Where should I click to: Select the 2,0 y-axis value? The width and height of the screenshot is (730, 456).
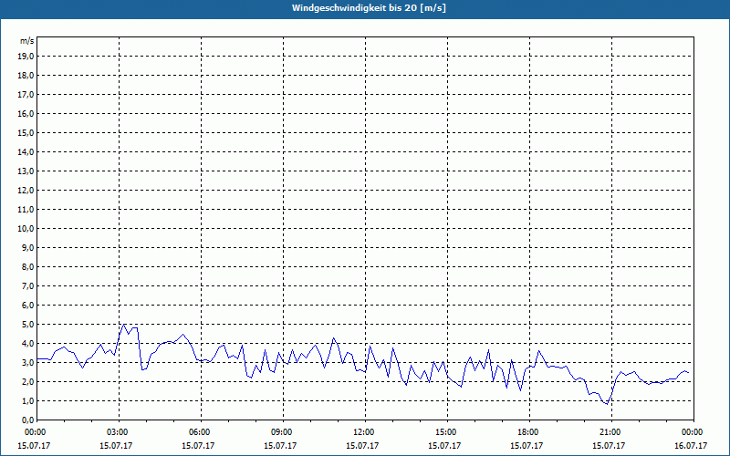[x=27, y=381]
